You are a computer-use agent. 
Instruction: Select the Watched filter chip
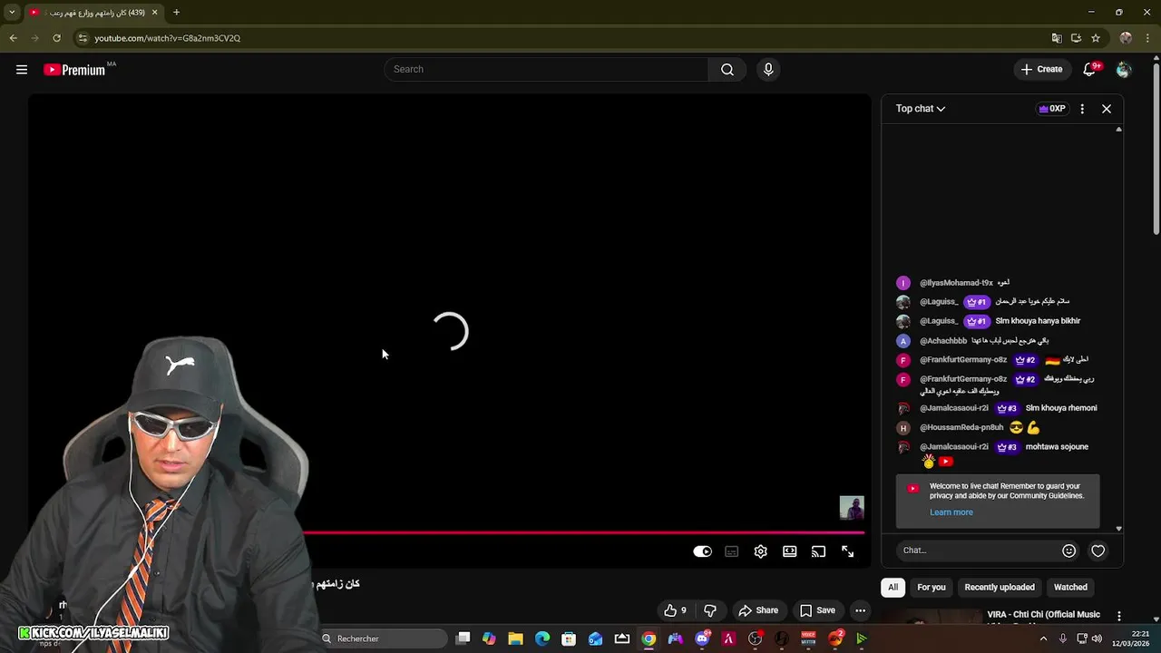1070,587
